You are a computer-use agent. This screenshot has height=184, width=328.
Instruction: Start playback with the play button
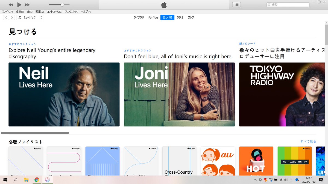click(x=19, y=5)
